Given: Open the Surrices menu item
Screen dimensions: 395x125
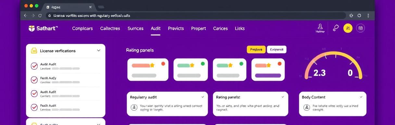Looking at the screenshot, I should (135, 28).
